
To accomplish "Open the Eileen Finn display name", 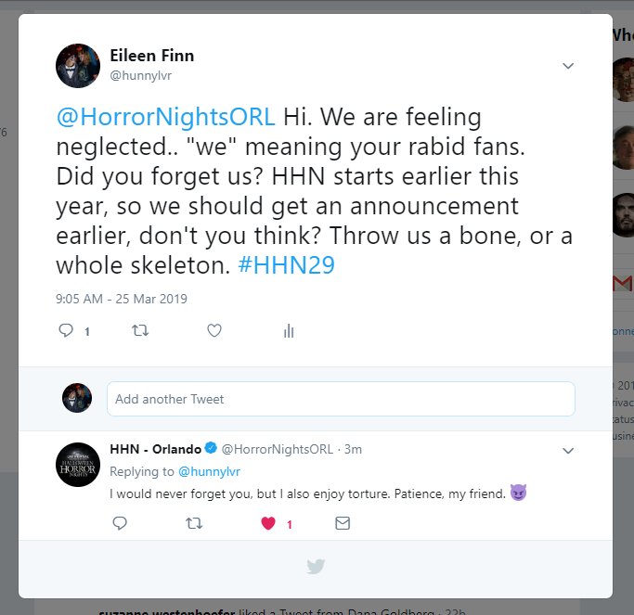I will [152, 57].
